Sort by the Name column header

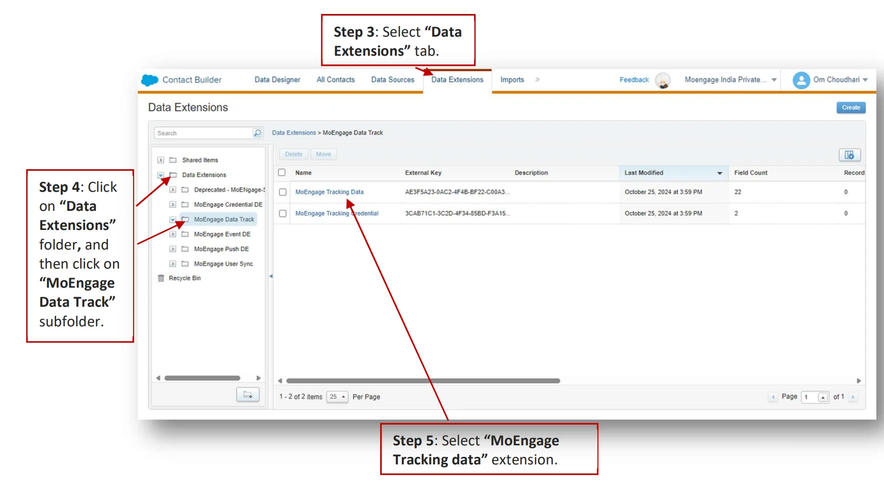tap(303, 173)
